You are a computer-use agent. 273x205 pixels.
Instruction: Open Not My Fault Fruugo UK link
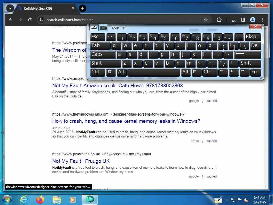(81, 161)
